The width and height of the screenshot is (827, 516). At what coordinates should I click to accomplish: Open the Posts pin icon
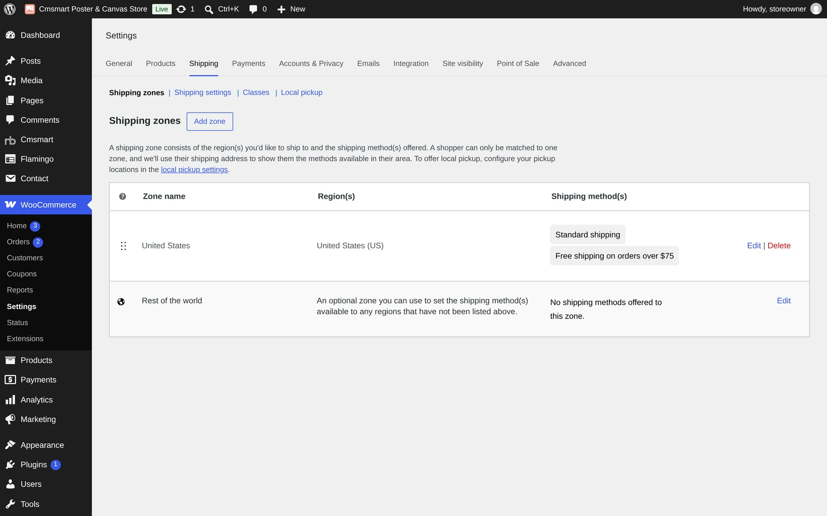10,61
